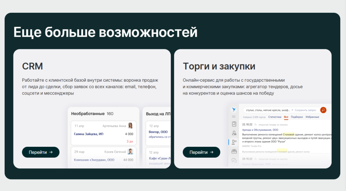The height and width of the screenshot is (191, 346).
Task: Select the Все tab
Action: 286,117
